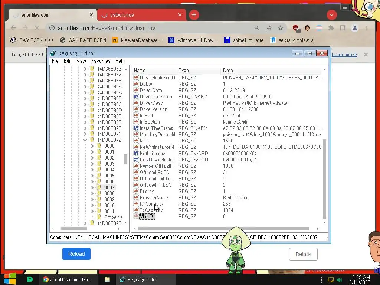Screen dimensions: 380x285
Task: Click the tree pane vertical scrollbar thumb
Action: [125, 159]
